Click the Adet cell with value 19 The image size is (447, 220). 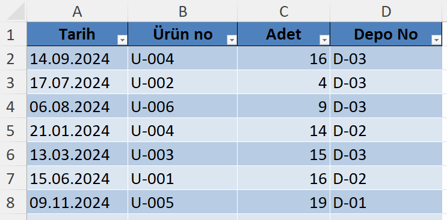(x=283, y=203)
